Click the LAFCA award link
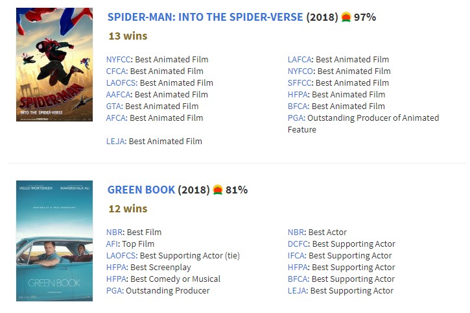Image resolution: width=470 pixels, height=313 pixels. click(x=300, y=60)
